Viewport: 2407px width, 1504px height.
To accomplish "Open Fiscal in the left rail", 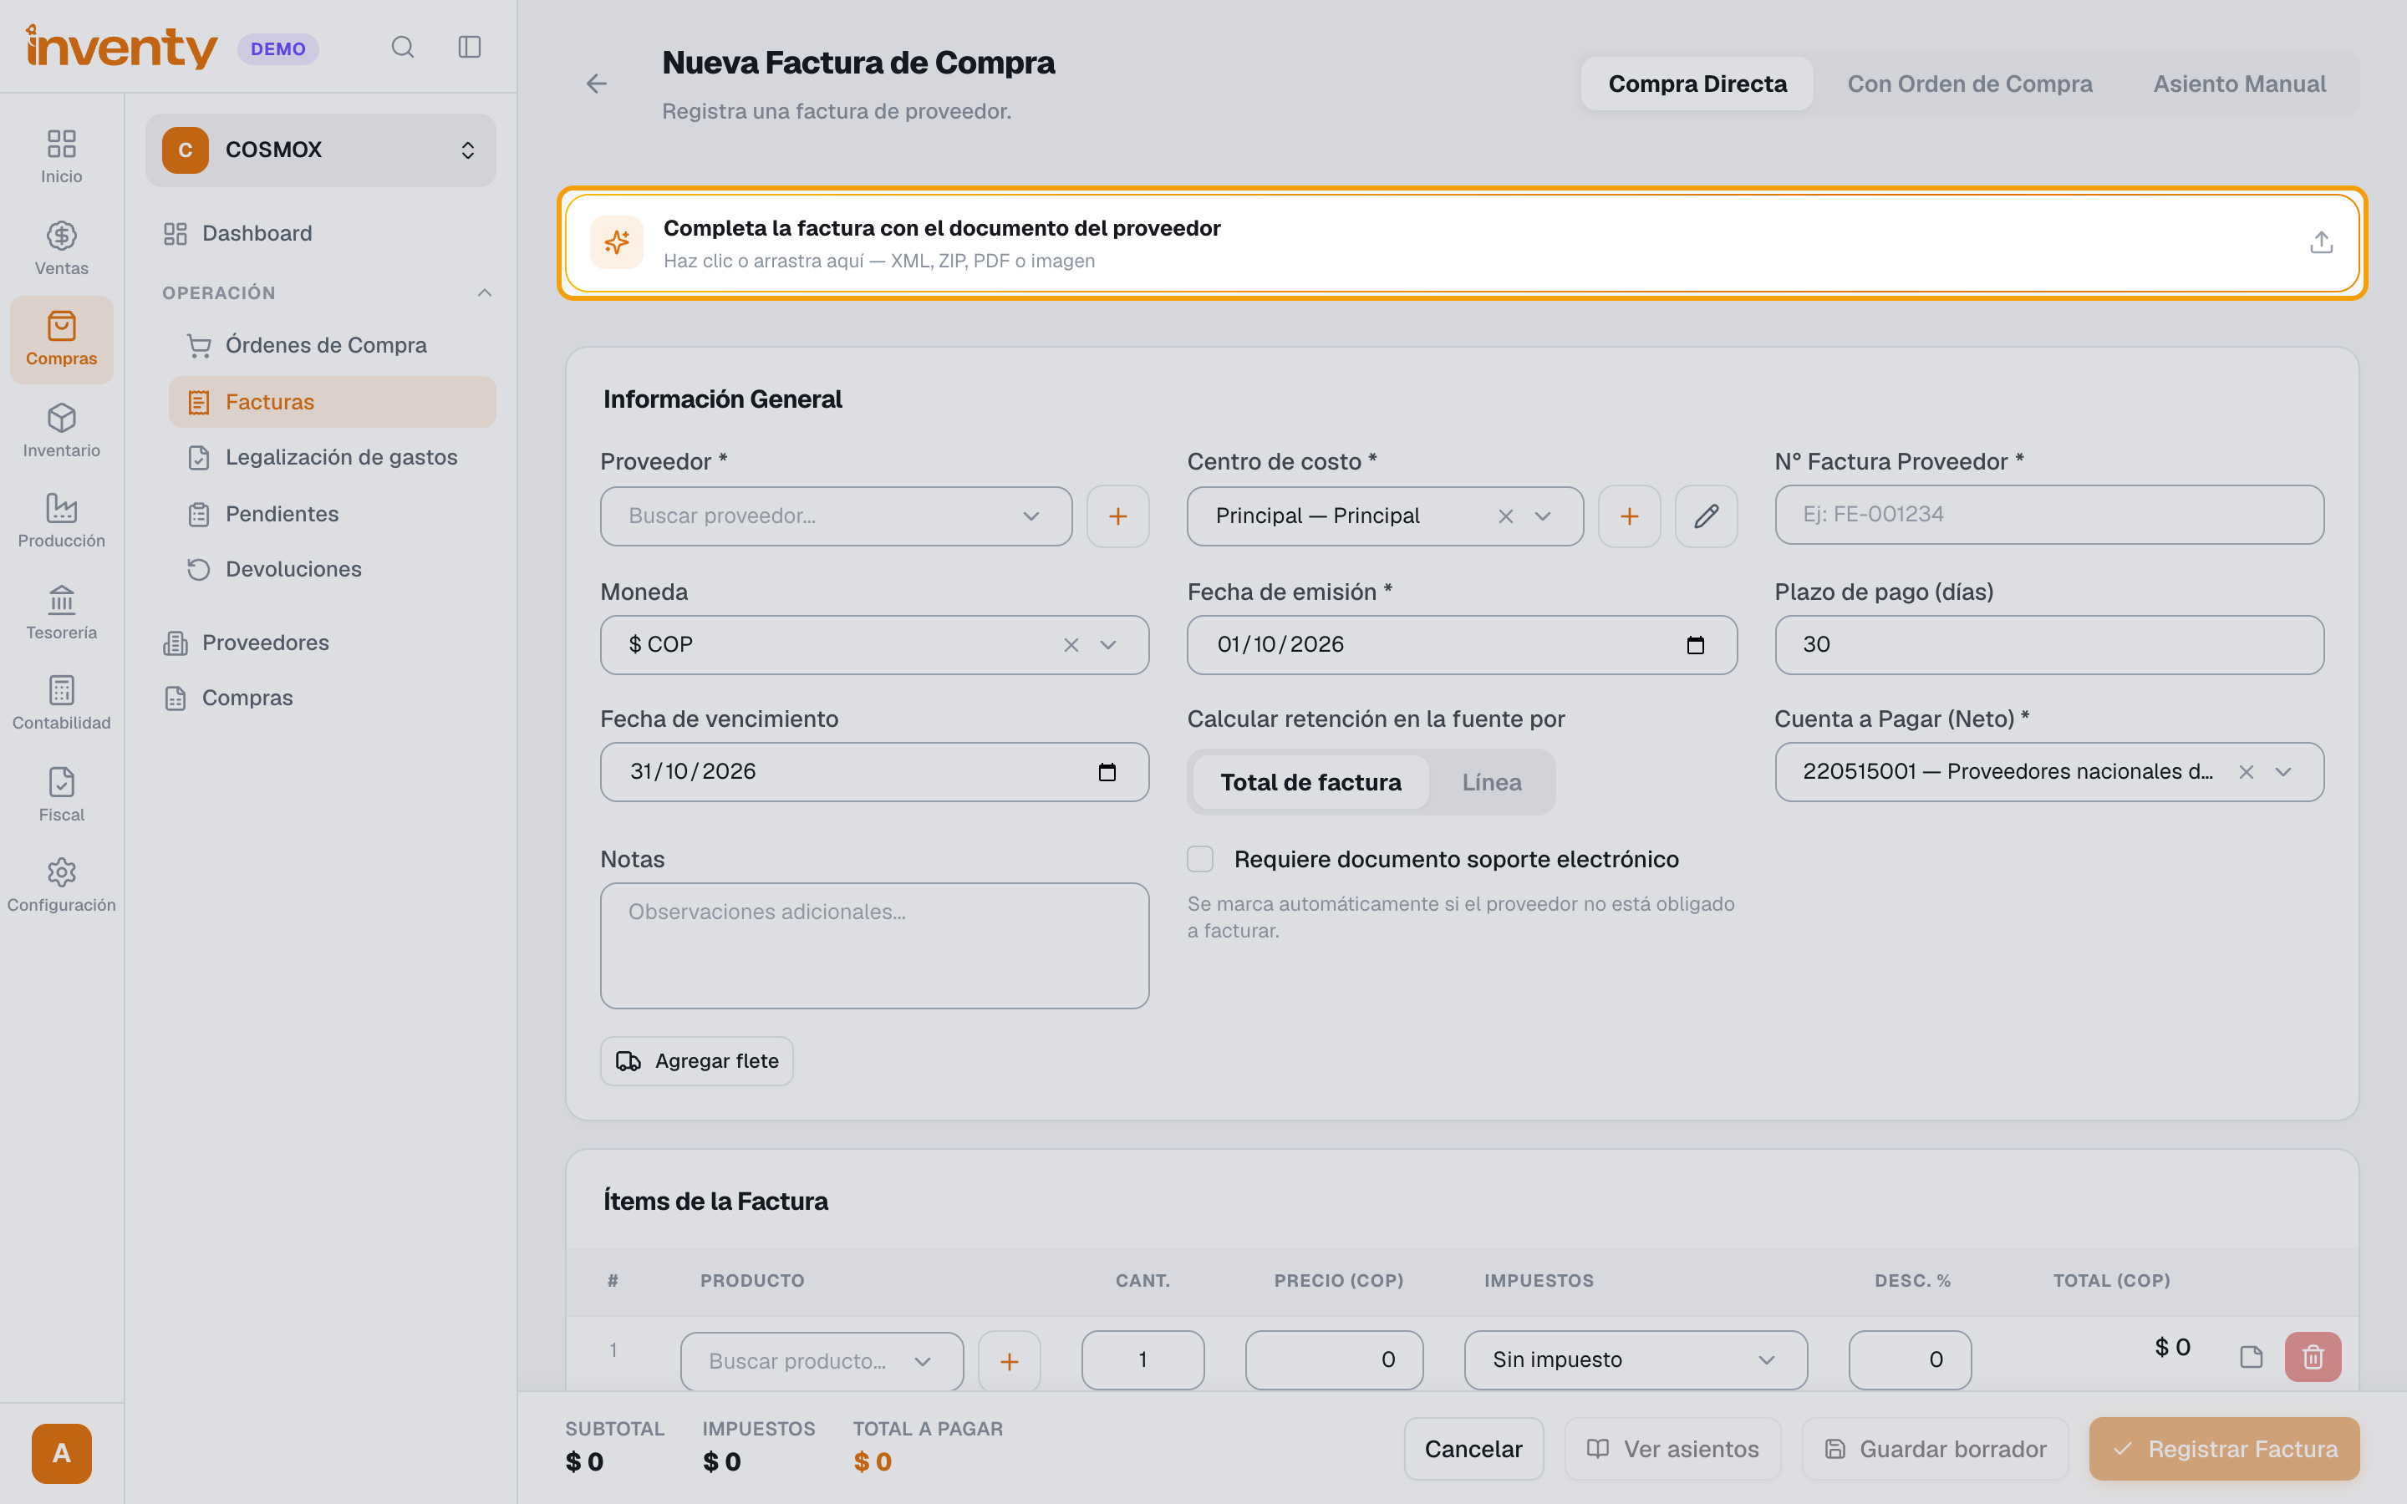I will [x=62, y=794].
